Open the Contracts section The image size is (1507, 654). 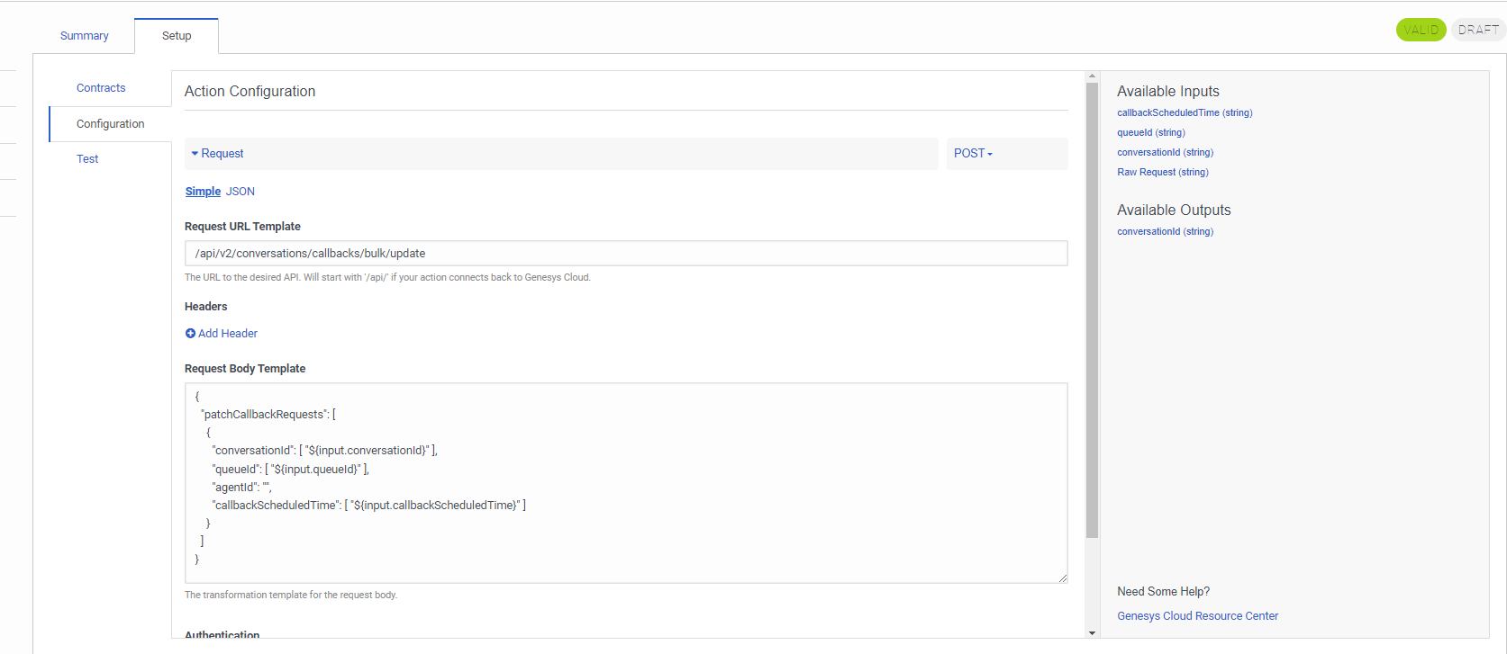pos(101,88)
